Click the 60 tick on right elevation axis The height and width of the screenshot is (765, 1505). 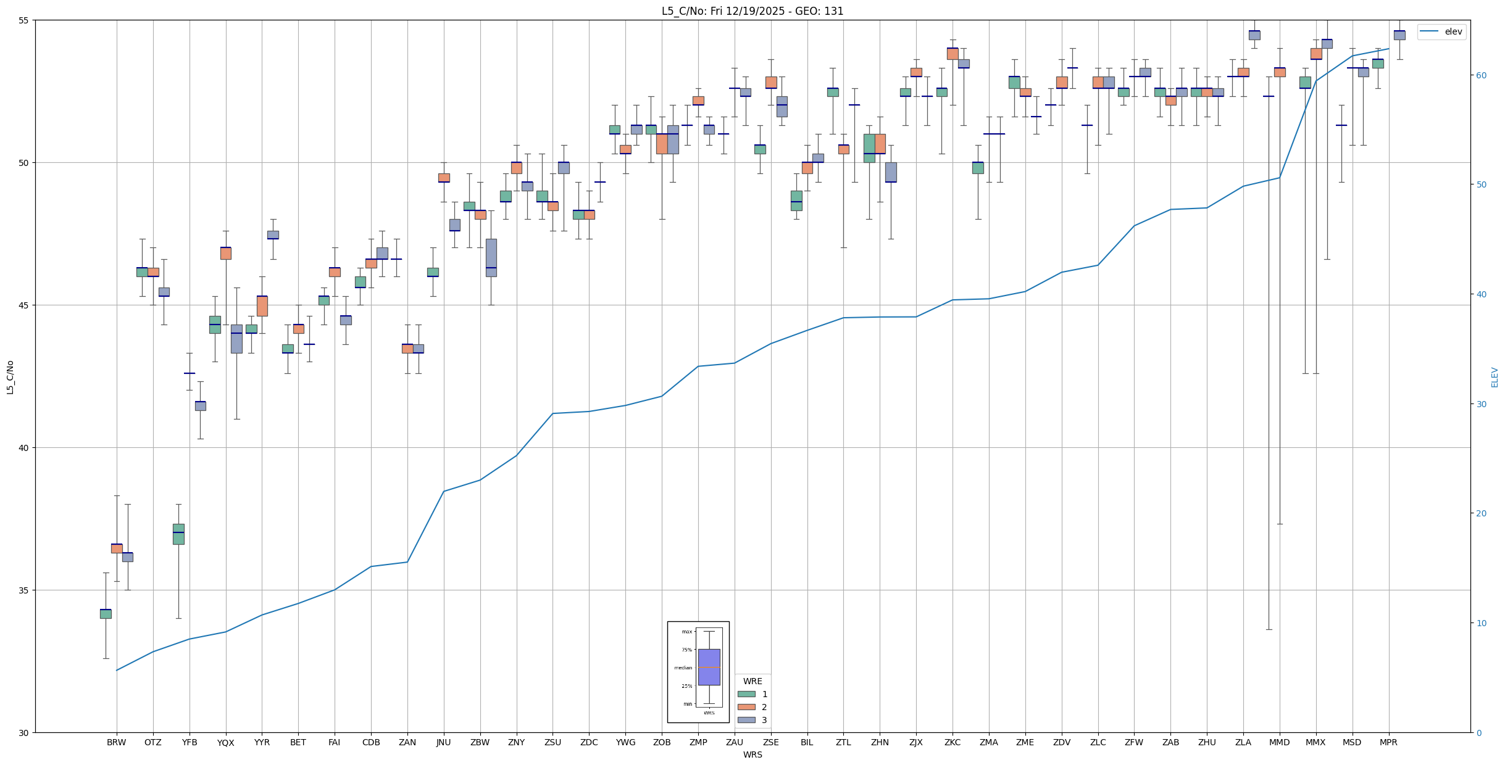(x=1480, y=75)
